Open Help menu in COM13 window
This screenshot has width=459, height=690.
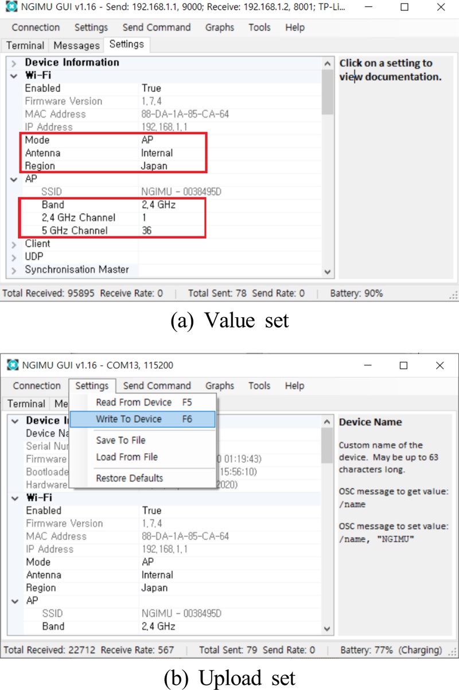[295, 386]
